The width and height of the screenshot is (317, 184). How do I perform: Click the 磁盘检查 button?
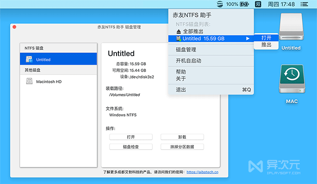131,147
